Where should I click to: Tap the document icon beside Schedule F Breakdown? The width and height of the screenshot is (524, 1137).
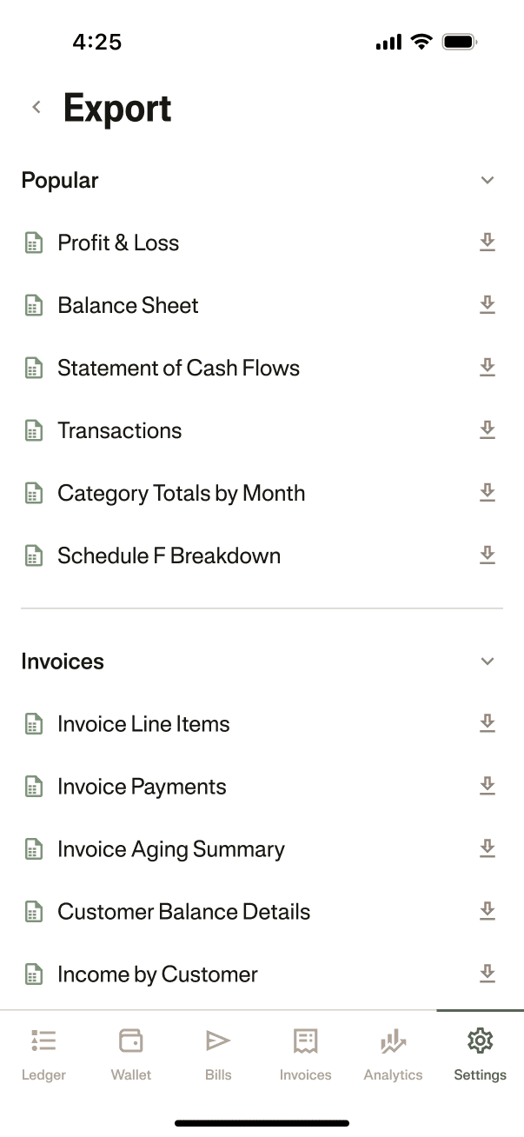click(x=33, y=555)
